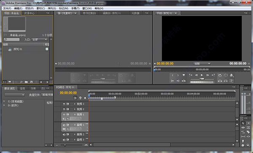The height and width of the screenshot is (153, 253).
Task: Select the Hand tool
Action: [x=243, y=145]
